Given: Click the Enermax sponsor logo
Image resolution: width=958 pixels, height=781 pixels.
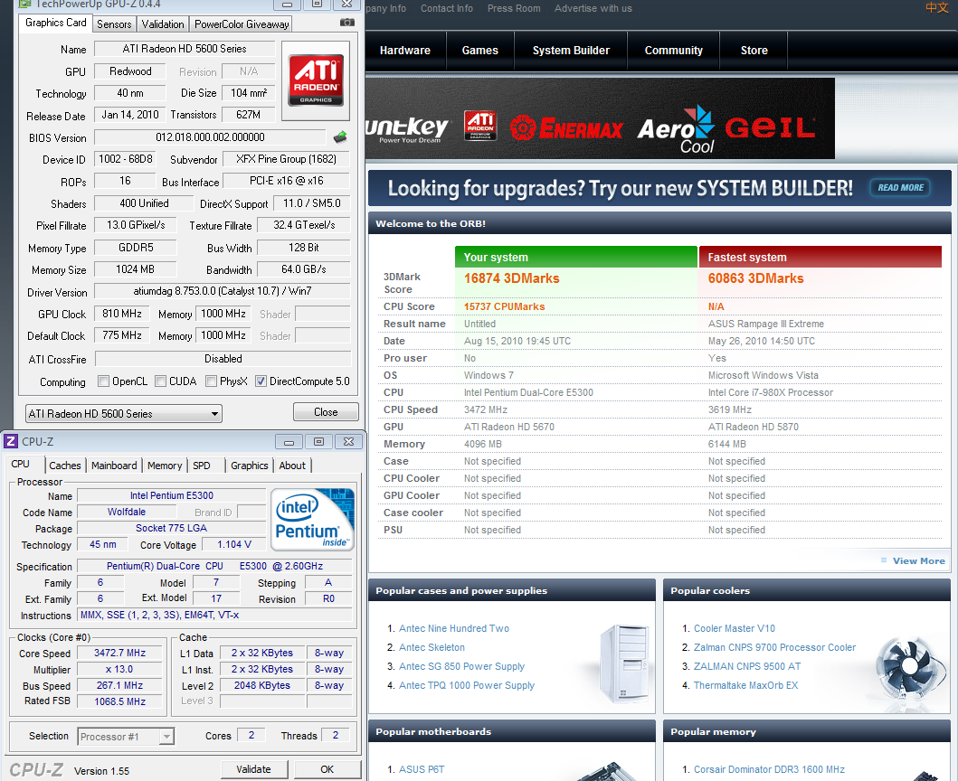Looking at the screenshot, I should point(566,128).
